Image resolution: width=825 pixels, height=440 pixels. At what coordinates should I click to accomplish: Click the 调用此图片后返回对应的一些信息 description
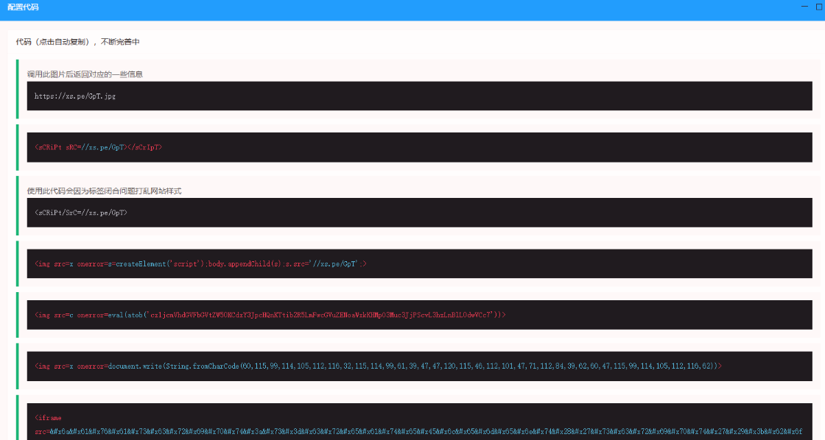(x=85, y=74)
